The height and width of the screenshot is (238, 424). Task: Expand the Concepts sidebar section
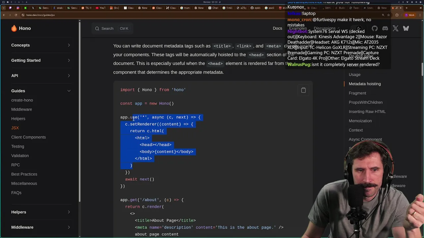41,45
